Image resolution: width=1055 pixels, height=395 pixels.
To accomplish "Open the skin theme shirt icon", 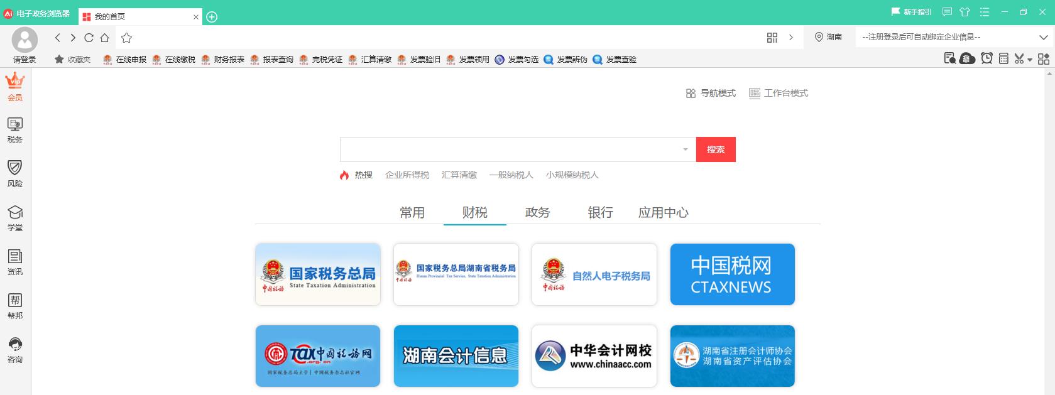I will point(965,12).
